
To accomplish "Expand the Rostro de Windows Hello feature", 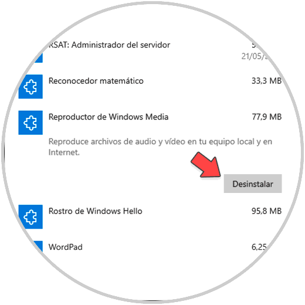I will [96, 211].
